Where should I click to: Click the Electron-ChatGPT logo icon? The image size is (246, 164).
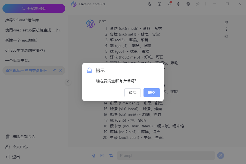coord(74,4)
